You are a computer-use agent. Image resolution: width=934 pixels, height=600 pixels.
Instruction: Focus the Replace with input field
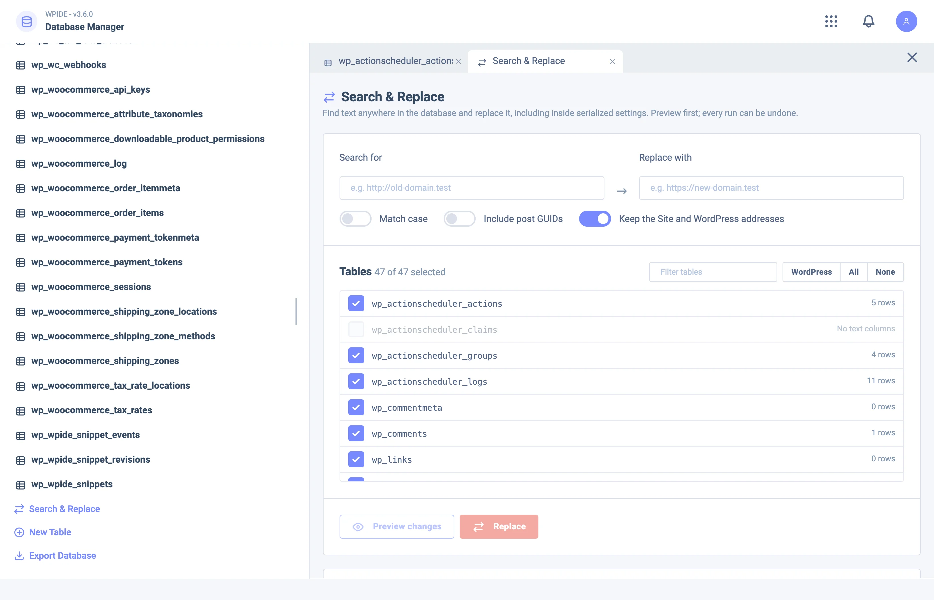771,188
